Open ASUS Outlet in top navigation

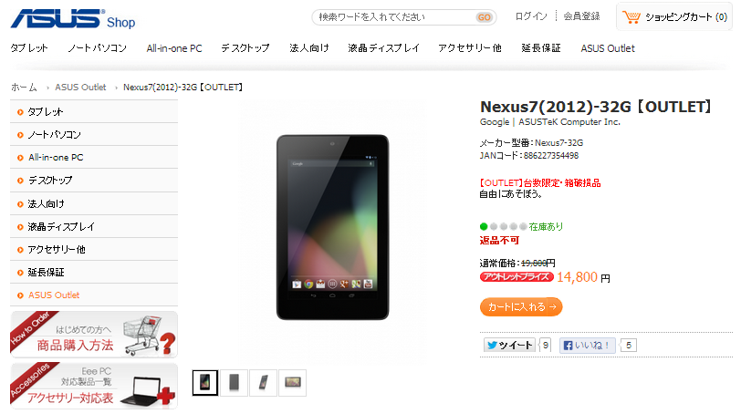[607, 48]
